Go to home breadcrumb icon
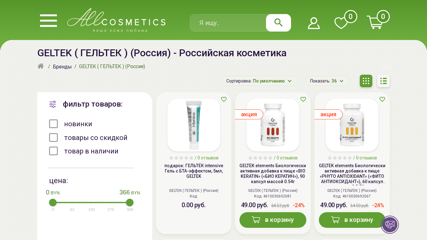Screen dimensions: 427x240 point(41,66)
